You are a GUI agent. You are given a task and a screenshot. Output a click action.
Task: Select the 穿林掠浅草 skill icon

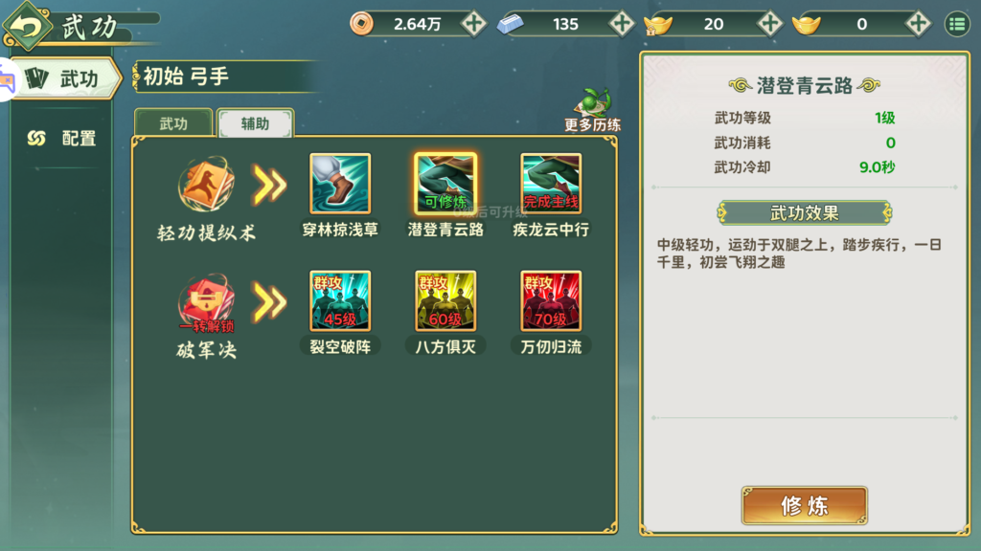[340, 184]
